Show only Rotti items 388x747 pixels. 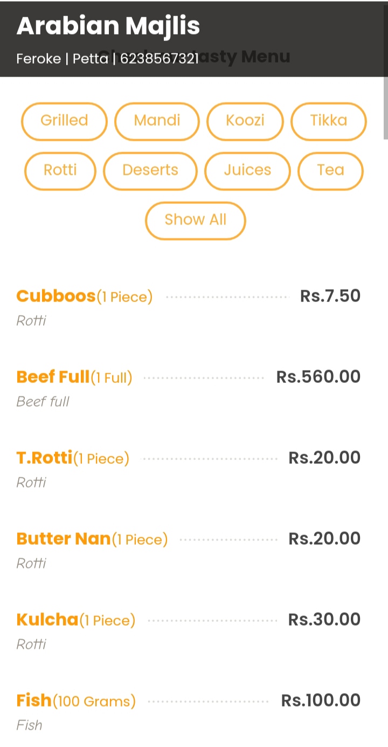[x=60, y=170]
